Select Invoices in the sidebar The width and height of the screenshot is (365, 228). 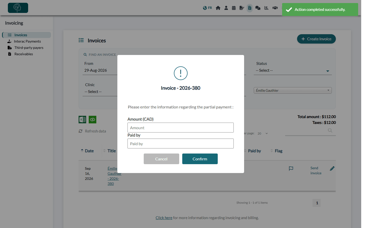tap(27, 35)
